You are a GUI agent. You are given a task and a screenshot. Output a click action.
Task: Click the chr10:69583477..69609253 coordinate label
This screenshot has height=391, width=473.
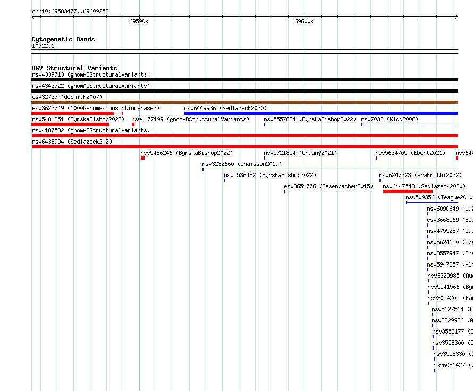(70, 11)
